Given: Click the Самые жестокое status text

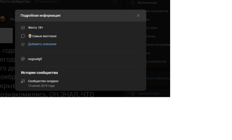Looking at the screenshot, I should (x=44, y=36).
